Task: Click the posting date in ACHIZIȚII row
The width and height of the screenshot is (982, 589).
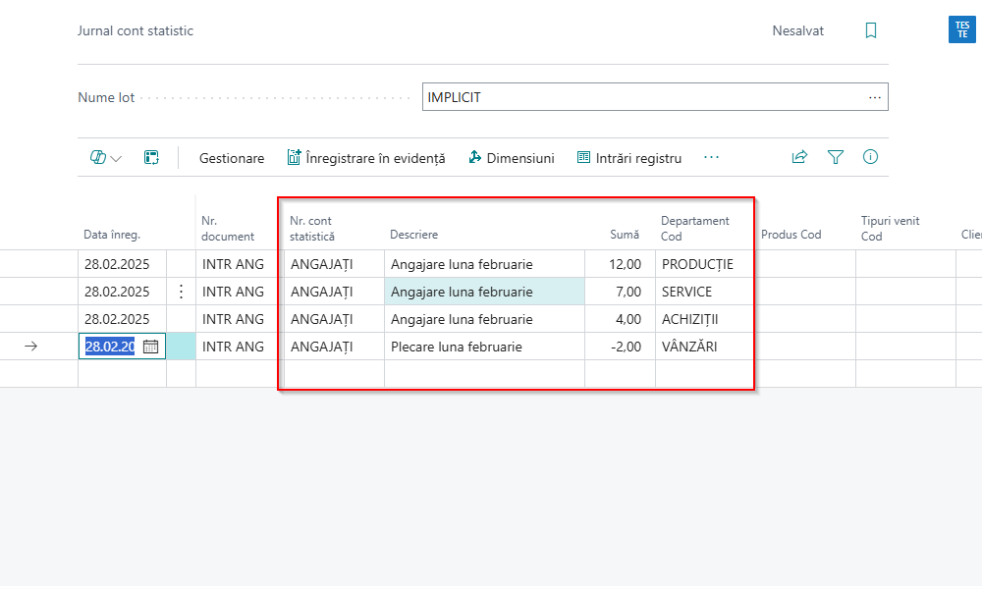Action: click(x=122, y=319)
